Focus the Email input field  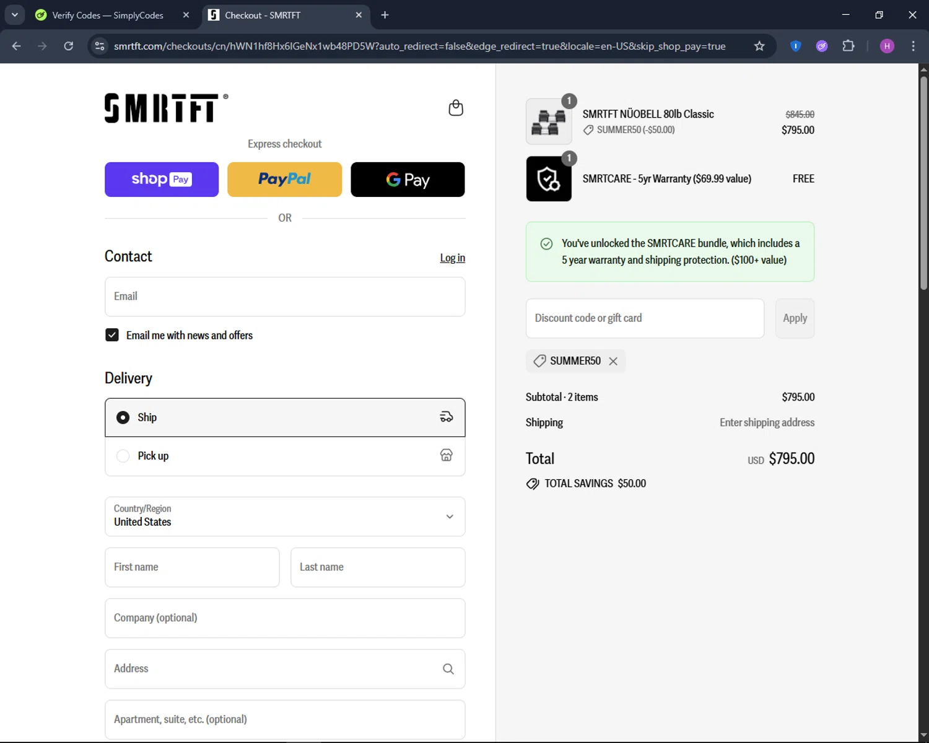pos(285,297)
